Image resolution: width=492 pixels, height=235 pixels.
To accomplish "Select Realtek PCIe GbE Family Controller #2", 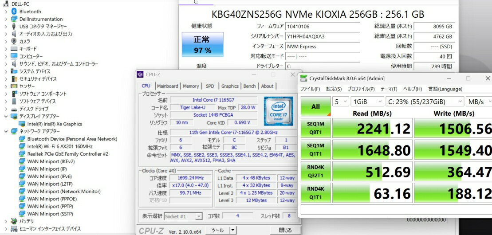I will (67, 154).
